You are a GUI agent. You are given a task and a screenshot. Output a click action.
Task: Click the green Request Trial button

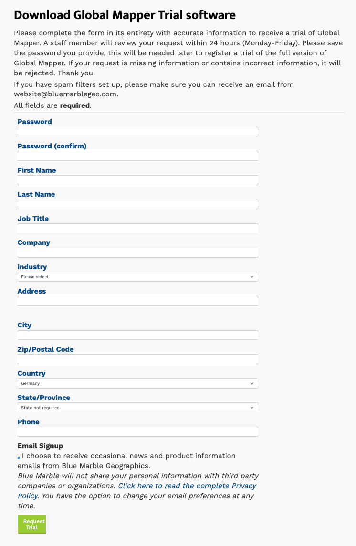pos(32,525)
